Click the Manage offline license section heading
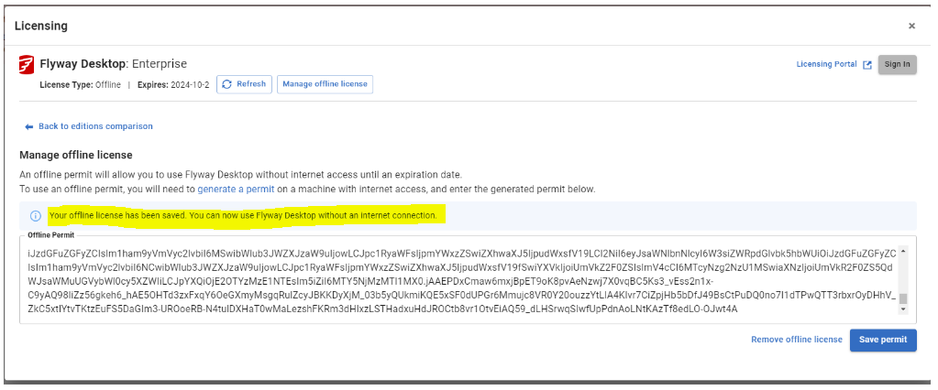Screen dimensions: 938x390 (x=76, y=156)
